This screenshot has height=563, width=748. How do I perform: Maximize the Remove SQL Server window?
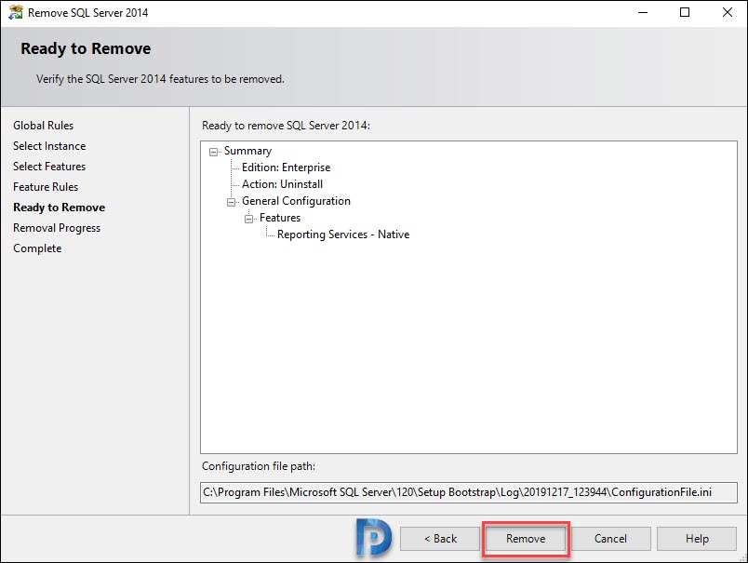pyautogui.click(x=685, y=12)
